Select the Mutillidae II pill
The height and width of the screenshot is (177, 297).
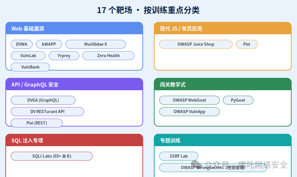(x=95, y=44)
